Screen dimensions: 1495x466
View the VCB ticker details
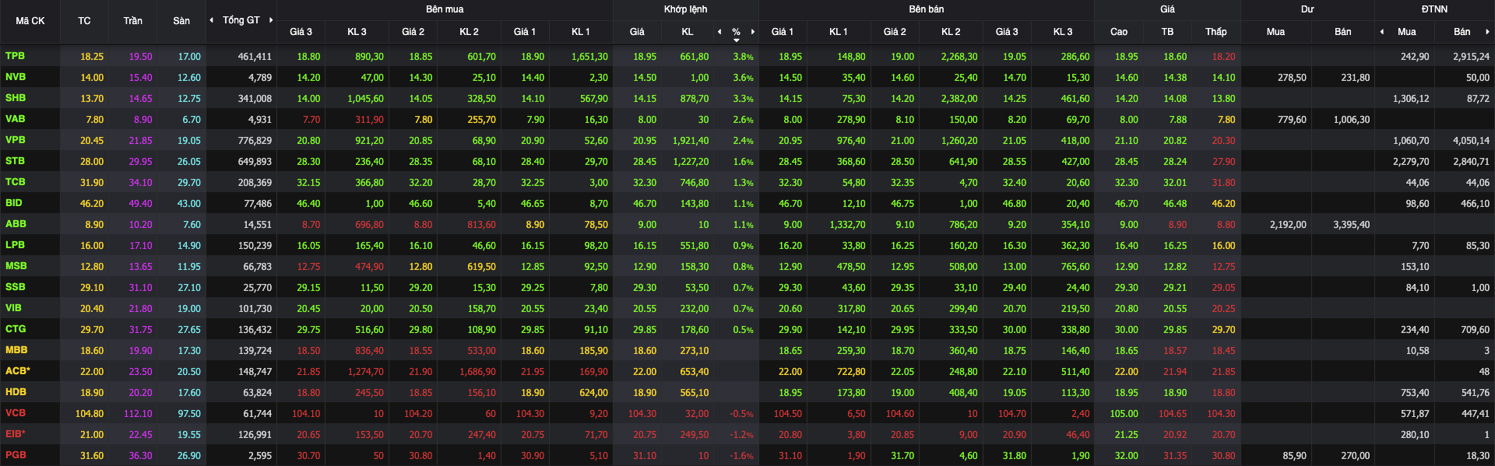click(15, 413)
